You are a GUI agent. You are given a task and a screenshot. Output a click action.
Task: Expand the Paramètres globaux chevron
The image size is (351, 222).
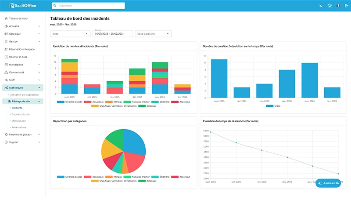point(39,135)
